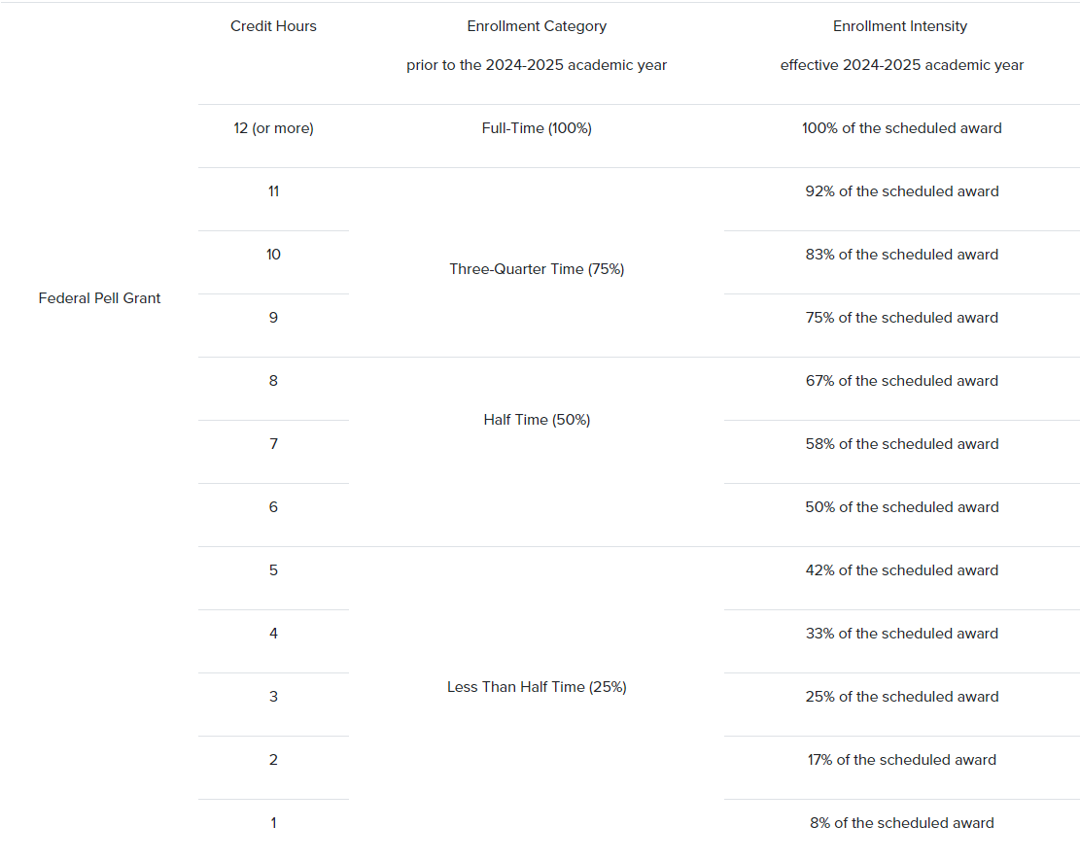This screenshot has width=1080, height=861.
Task: Select the Half Time (50%) category cell
Action: (537, 420)
